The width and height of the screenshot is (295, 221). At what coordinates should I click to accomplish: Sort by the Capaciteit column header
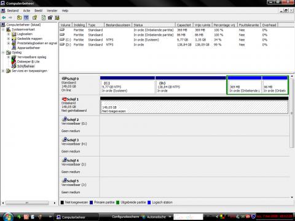tap(184, 25)
